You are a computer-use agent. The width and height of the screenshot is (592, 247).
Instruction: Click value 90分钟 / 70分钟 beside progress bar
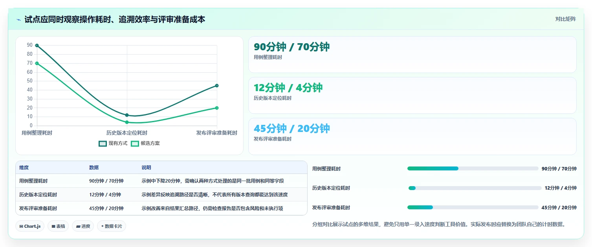coord(559,169)
